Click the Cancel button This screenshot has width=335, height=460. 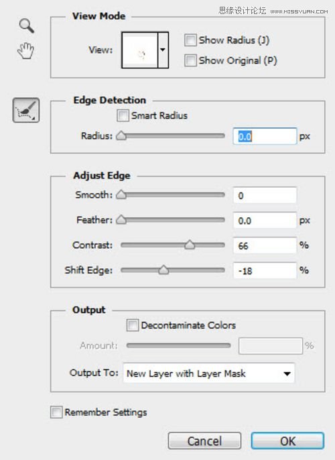[204, 441]
